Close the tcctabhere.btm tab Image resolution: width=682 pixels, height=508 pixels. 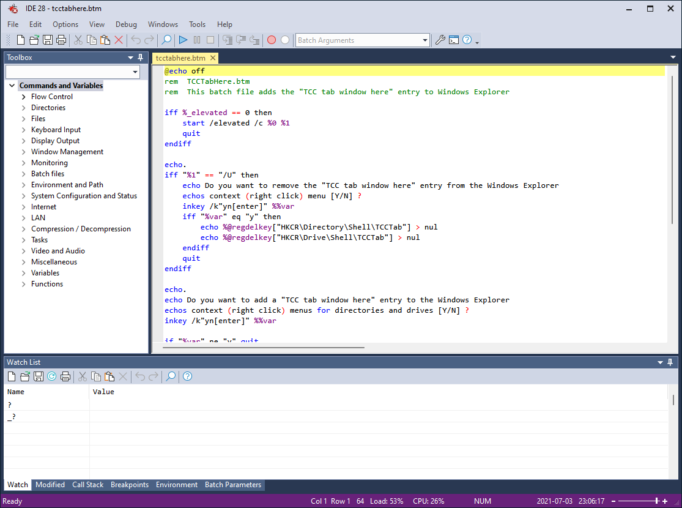[213, 58]
